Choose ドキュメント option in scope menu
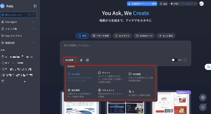211x114 pixels. [x=110, y=93]
